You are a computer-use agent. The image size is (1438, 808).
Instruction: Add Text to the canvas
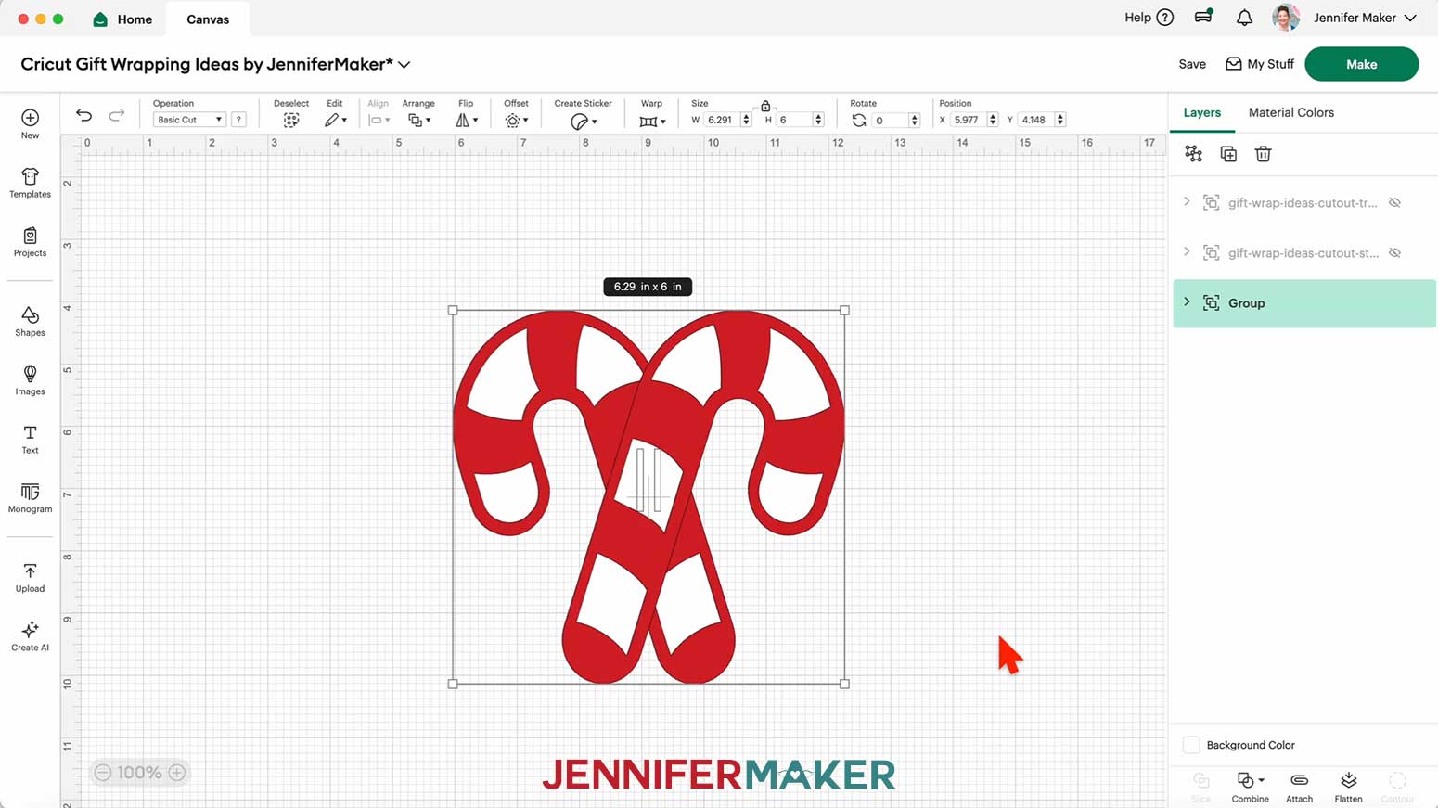click(x=30, y=439)
